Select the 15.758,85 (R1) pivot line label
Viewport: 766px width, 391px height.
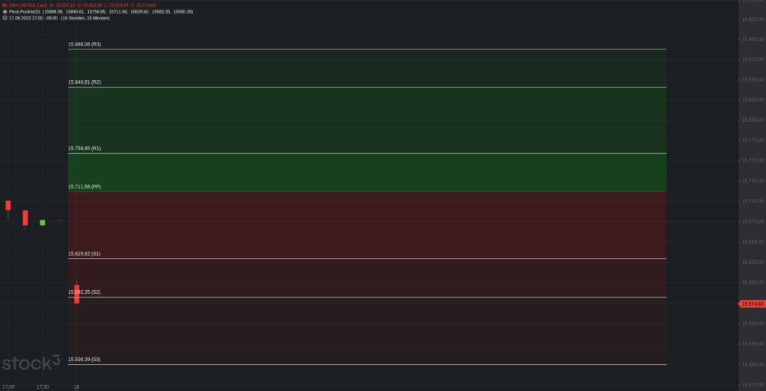point(85,148)
